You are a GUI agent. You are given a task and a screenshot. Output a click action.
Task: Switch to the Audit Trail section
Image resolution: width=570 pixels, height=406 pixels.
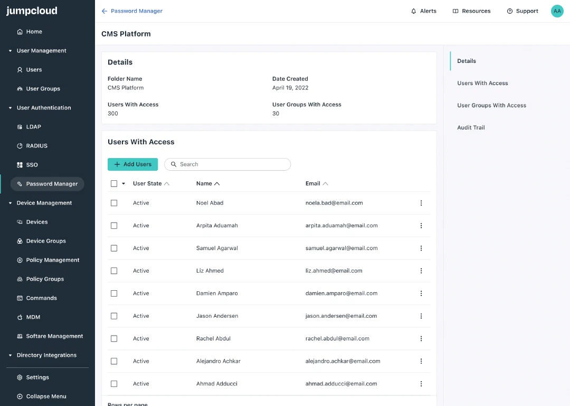tap(471, 127)
